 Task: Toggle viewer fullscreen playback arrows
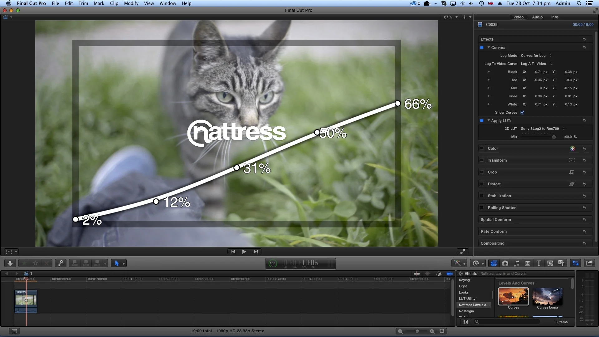[463, 252]
